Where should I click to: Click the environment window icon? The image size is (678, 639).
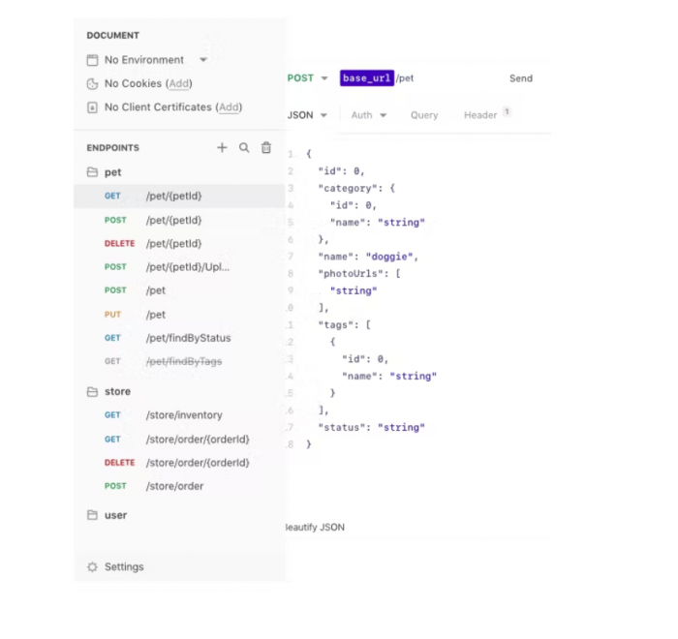click(92, 60)
